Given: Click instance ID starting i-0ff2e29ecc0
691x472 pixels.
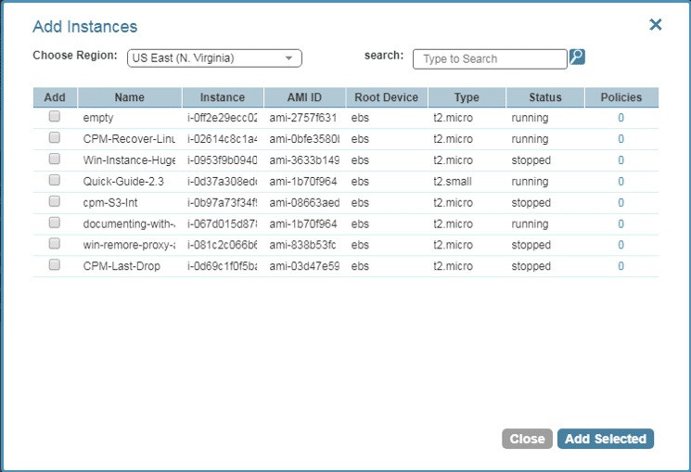Looking at the screenshot, I should coord(222,118).
